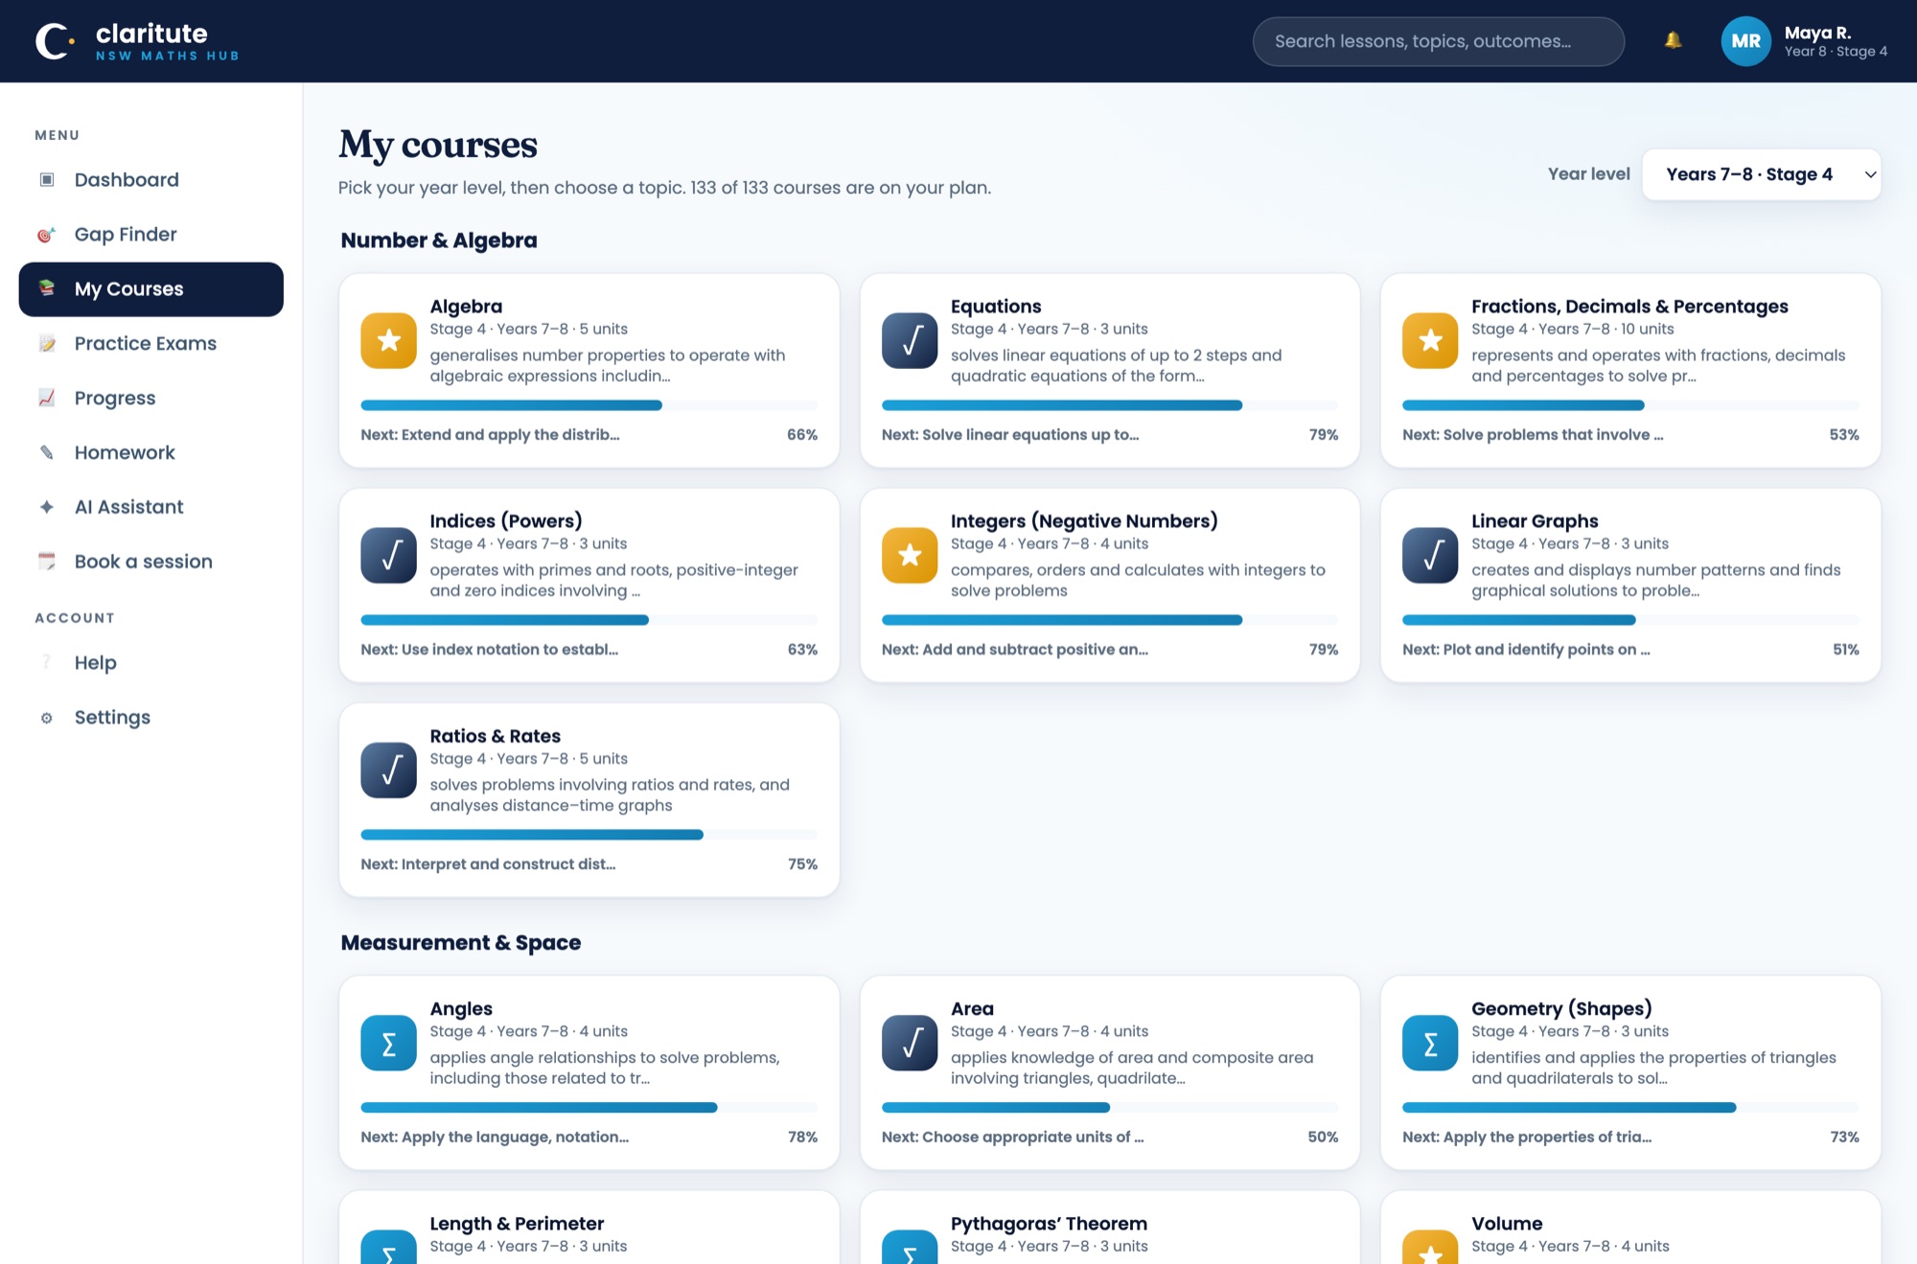
Task: Click the Geometry (Shapes) 73% value
Action: pos(1844,1137)
